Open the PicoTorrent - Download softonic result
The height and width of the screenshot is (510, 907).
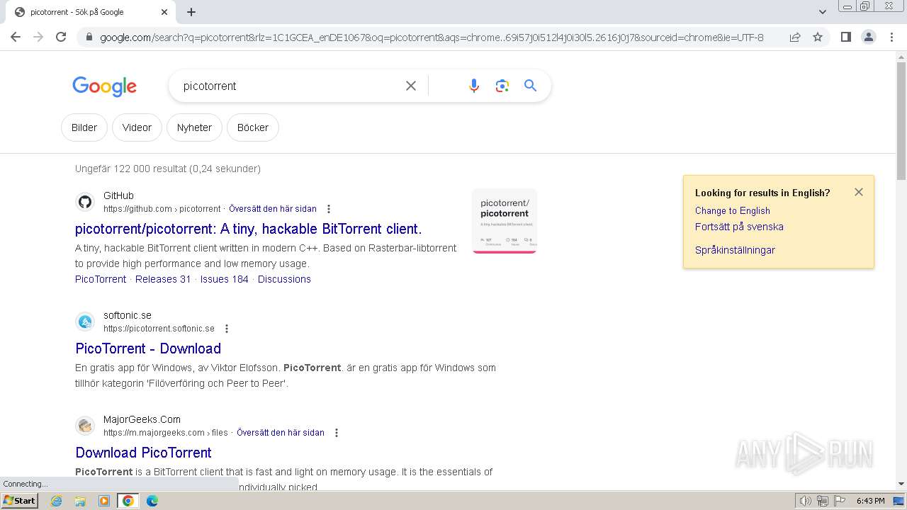click(x=148, y=348)
